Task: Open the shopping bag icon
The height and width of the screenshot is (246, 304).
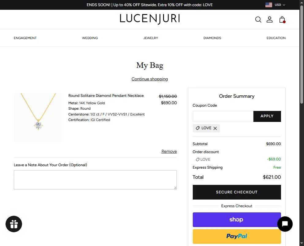Action: (282, 20)
